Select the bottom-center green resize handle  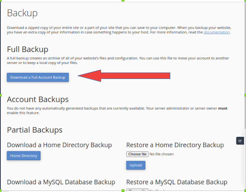click(123, 190)
